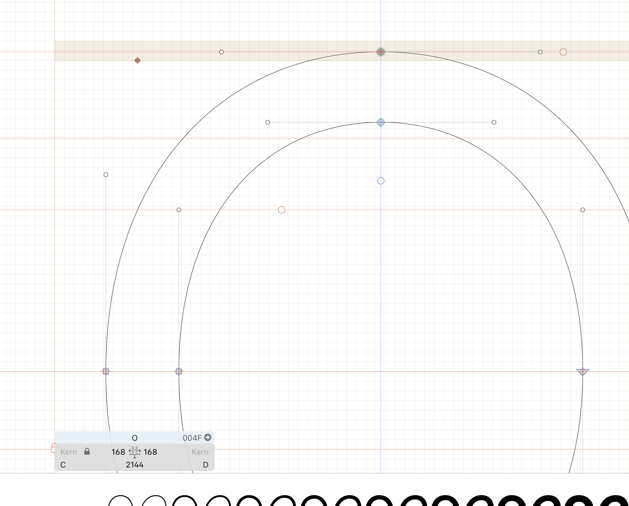
Task: Click the left kerning group field showing C
Action: [x=63, y=464]
